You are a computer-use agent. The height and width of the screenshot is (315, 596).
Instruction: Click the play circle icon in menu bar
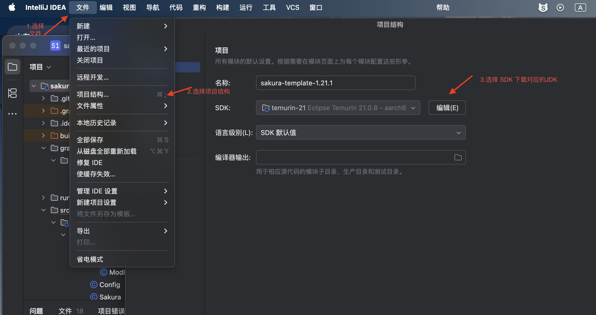pos(560,8)
